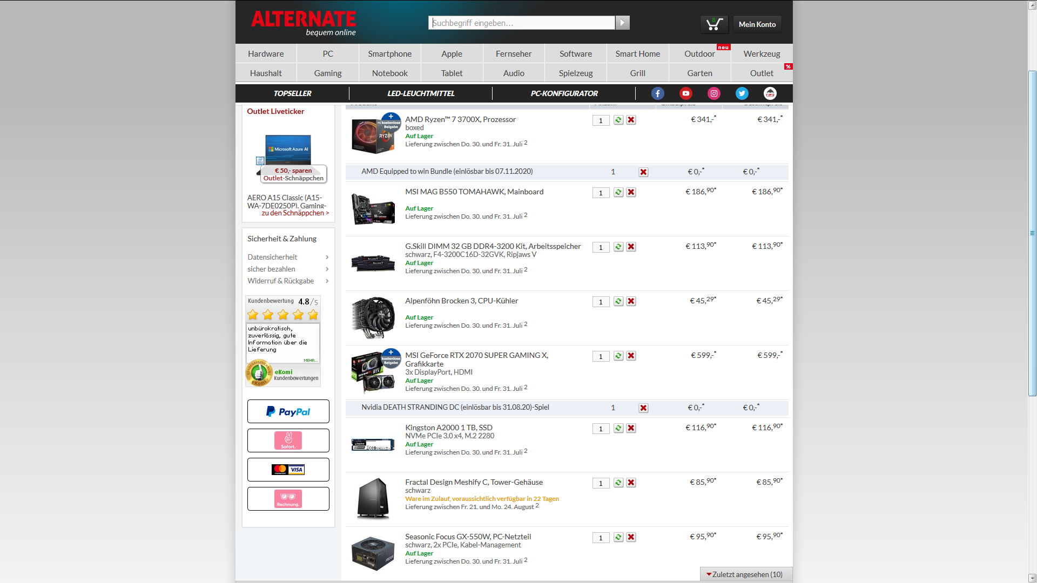Open the Hardware menu category

[x=266, y=53]
